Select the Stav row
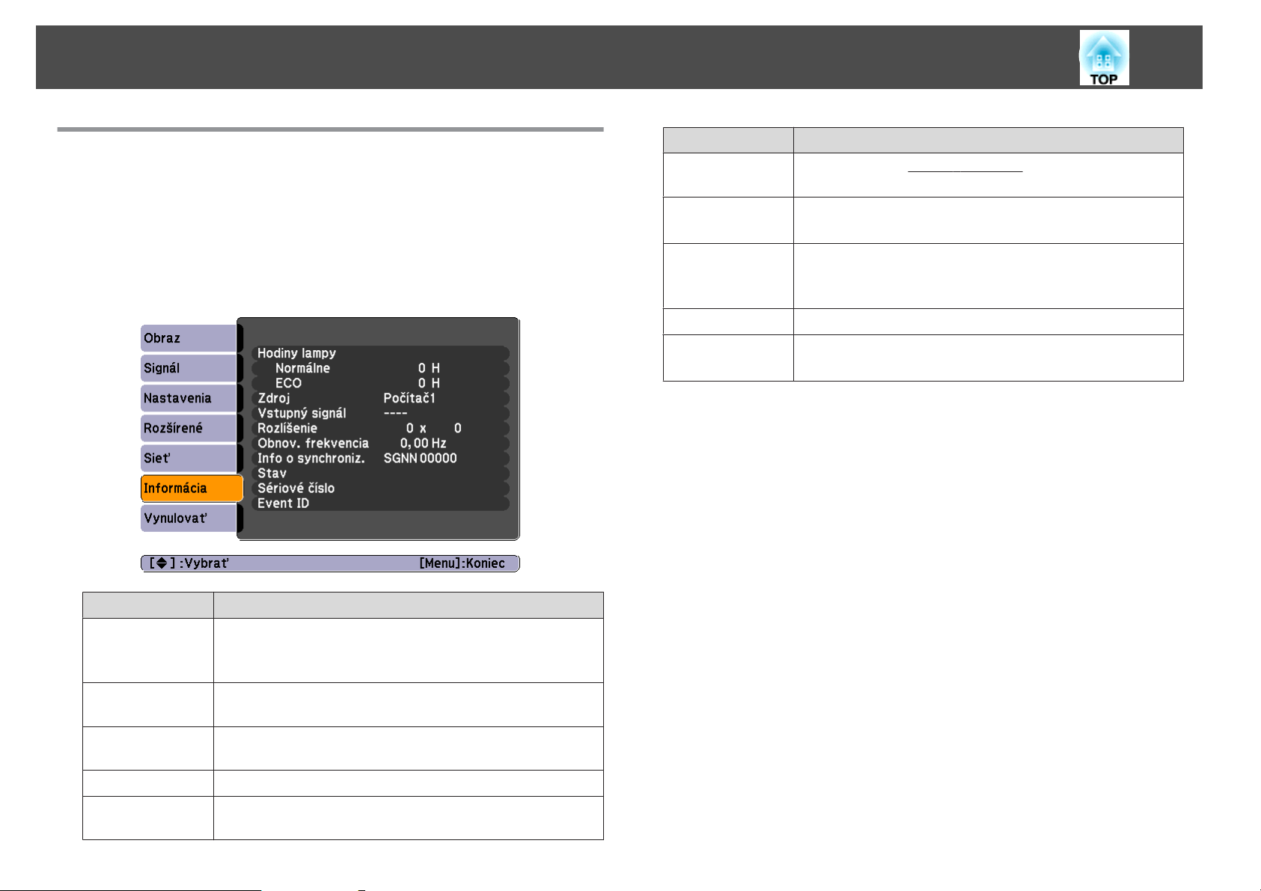This screenshot has width=1261, height=891. (x=381, y=473)
